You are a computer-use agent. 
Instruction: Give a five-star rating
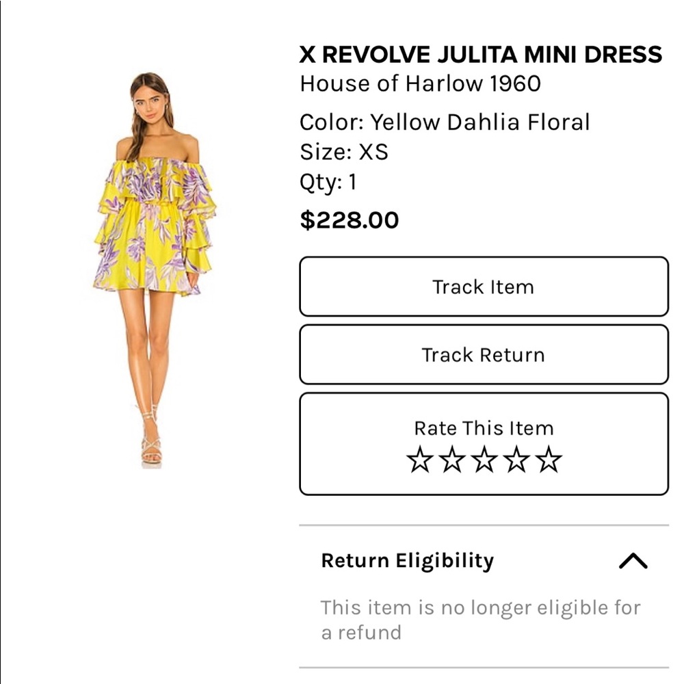tap(548, 460)
